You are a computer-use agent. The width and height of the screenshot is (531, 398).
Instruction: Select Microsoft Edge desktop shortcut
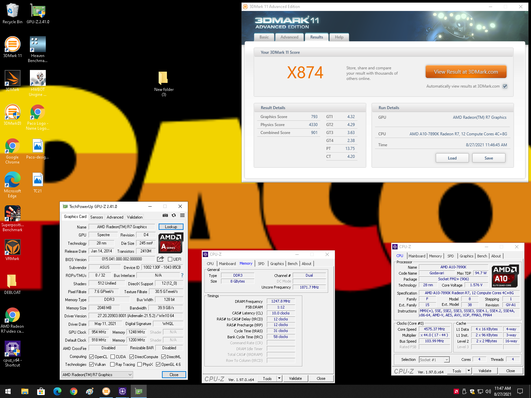pyautogui.click(x=12, y=185)
